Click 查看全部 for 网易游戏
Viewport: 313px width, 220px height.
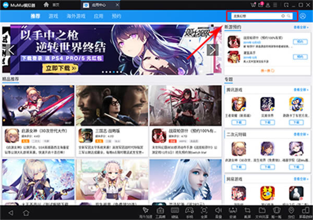point(301,179)
